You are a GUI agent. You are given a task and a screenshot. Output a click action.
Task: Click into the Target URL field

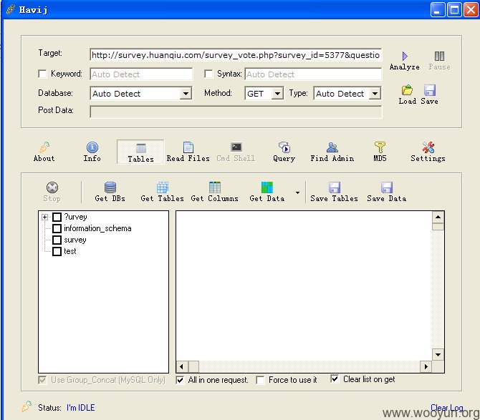click(x=236, y=55)
